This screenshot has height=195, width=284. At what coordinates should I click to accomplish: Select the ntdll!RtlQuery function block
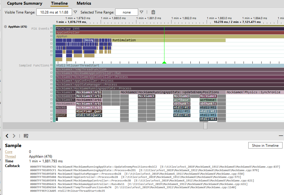pos(89,115)
